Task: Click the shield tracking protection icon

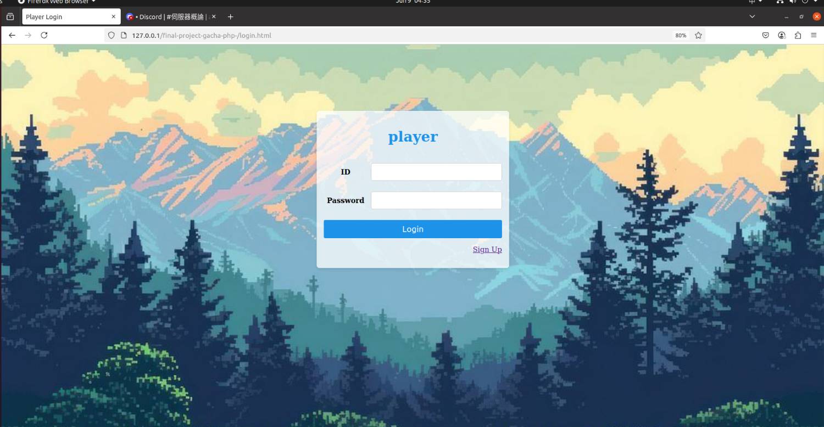Action: point(111,35)
